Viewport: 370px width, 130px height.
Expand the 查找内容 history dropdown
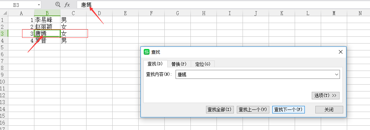[336, 75]
